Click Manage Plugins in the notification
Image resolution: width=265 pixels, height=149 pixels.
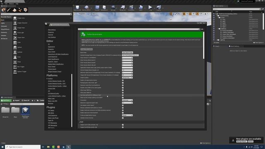242,142
